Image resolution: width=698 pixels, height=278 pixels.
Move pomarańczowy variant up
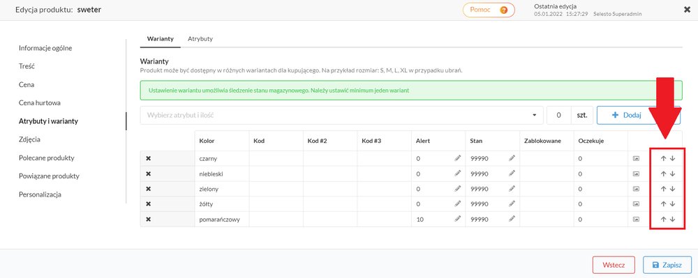[x=663, y=219]
